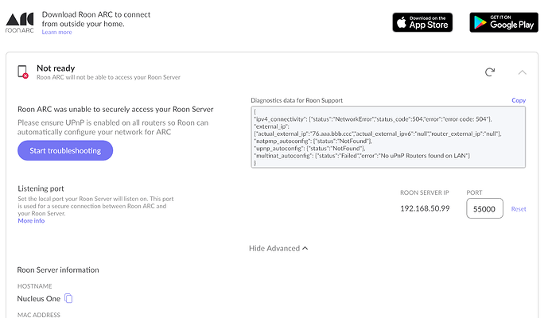Click the Nucleus One hostname text
548x318 pixels.
(x=39, y=299)
